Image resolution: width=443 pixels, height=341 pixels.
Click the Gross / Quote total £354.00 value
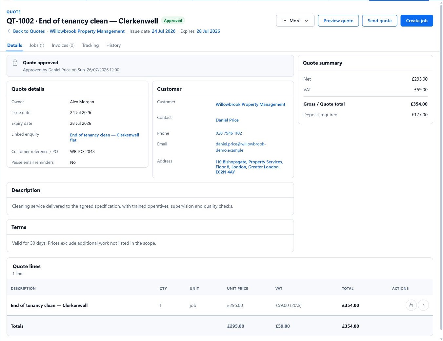pos(419,104)
